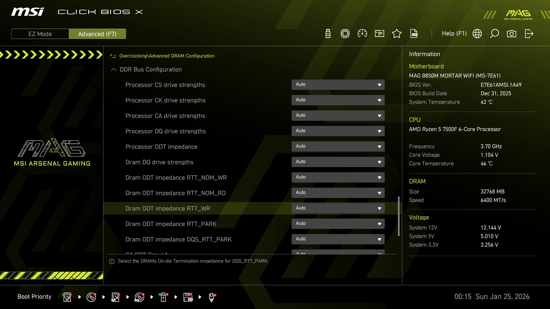Select the optical disc boot device without USB label

(x=91, y=297)
